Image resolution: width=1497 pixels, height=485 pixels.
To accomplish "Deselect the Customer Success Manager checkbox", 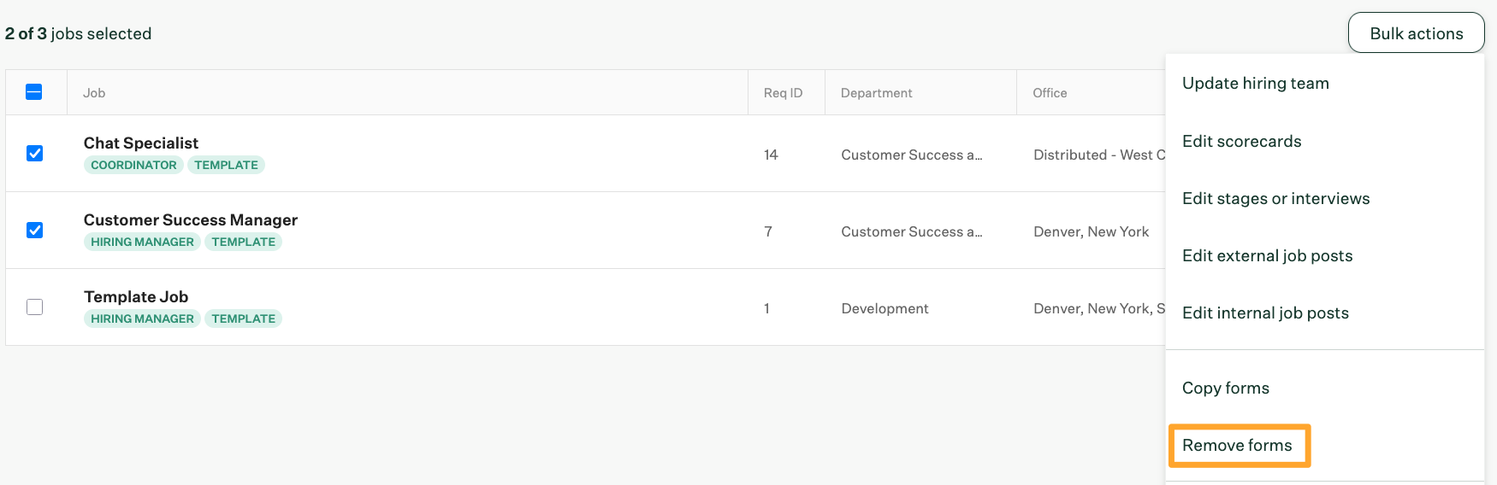I will (x=34, y=231).
